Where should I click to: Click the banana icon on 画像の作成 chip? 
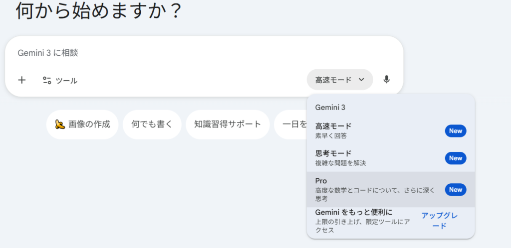click(60, 124)
